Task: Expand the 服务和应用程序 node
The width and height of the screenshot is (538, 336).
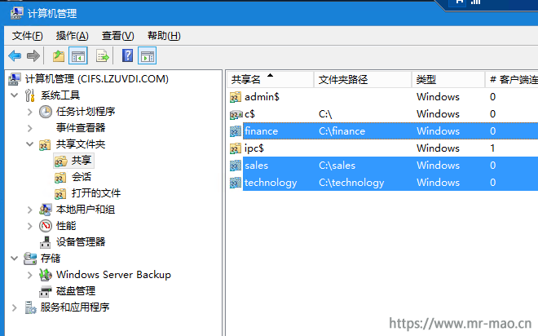Action: tap(15, 307)
